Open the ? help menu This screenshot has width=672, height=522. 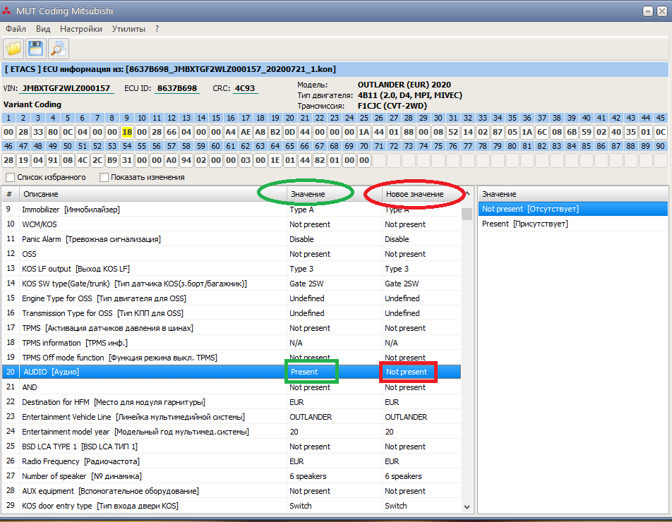[157, 29]
